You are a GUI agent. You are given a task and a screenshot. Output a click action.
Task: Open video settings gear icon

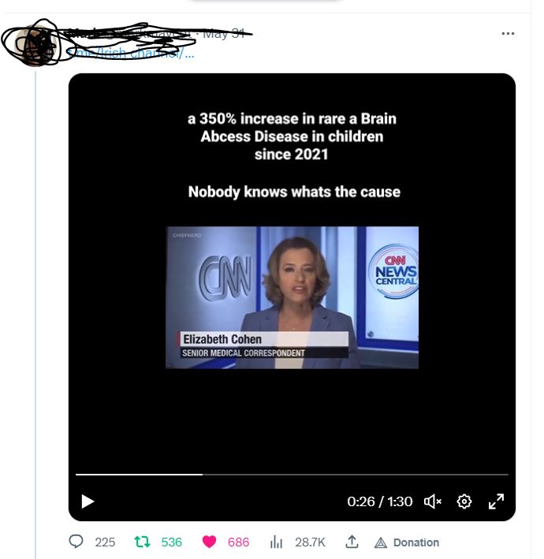coord(464,501)
